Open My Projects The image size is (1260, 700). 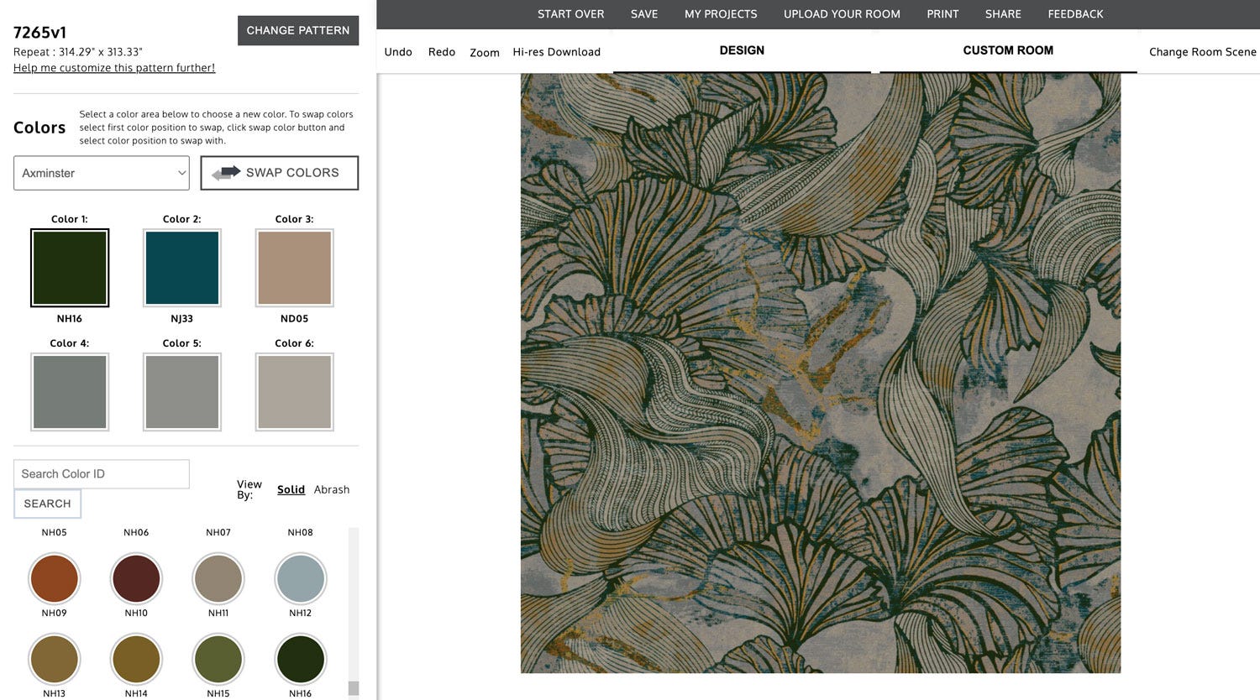point(721,14)
